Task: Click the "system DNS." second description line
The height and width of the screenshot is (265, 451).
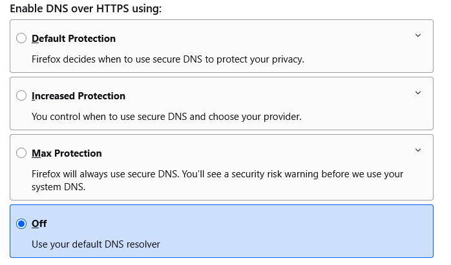Action: [x=58, y=187]
